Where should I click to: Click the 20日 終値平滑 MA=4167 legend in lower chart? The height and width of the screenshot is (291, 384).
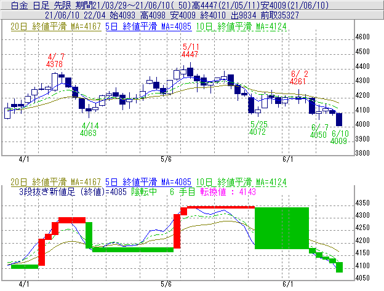[x=56, y=182]
